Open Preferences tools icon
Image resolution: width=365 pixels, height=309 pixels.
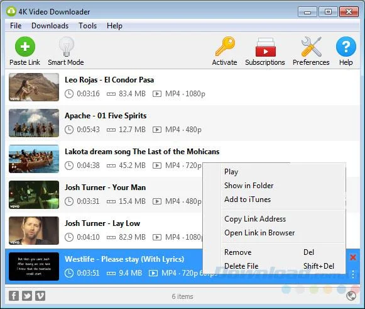[x=311, y=47]
